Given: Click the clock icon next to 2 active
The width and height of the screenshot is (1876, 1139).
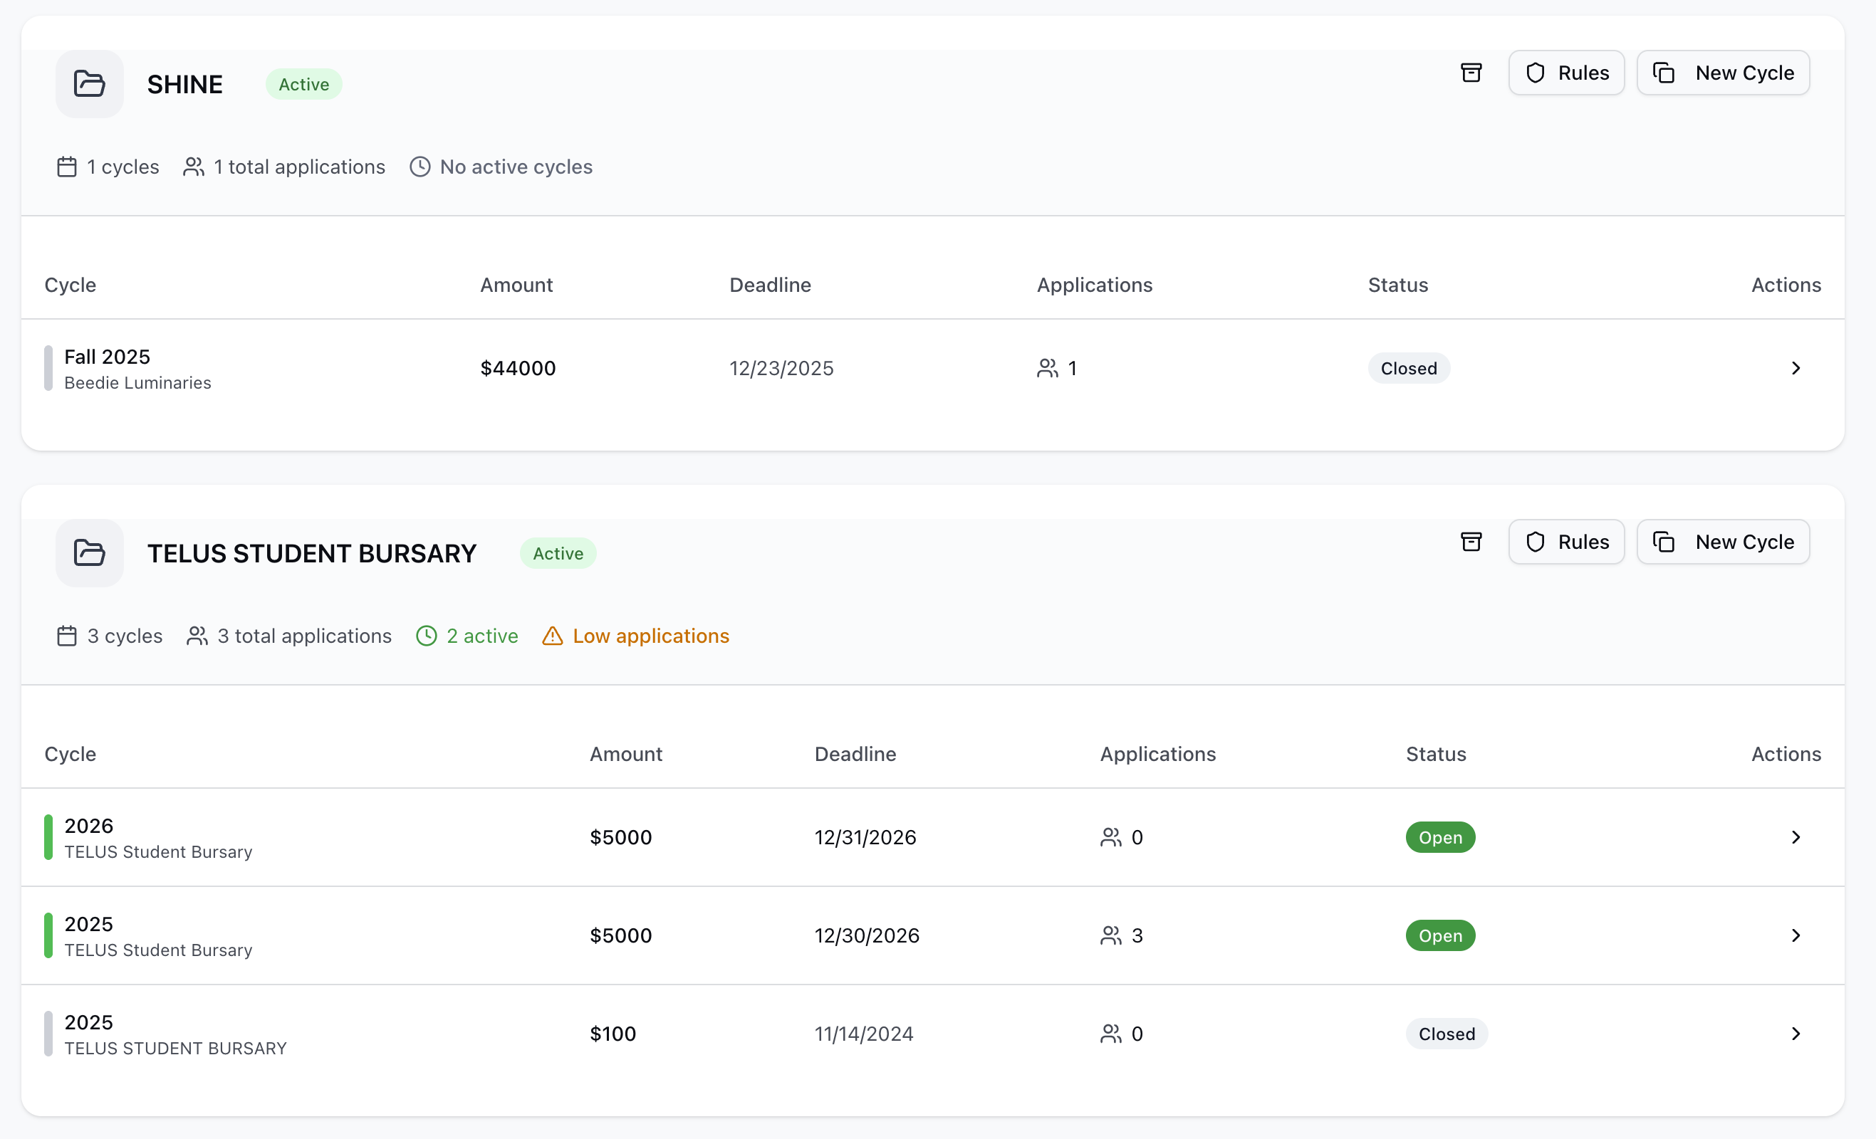Looking at the screenshot, I should (x=427, y=636).
